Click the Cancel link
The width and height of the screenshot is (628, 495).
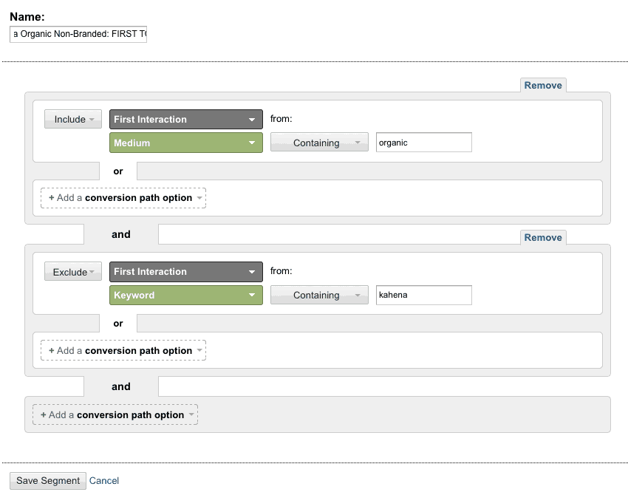click(104, 480)
